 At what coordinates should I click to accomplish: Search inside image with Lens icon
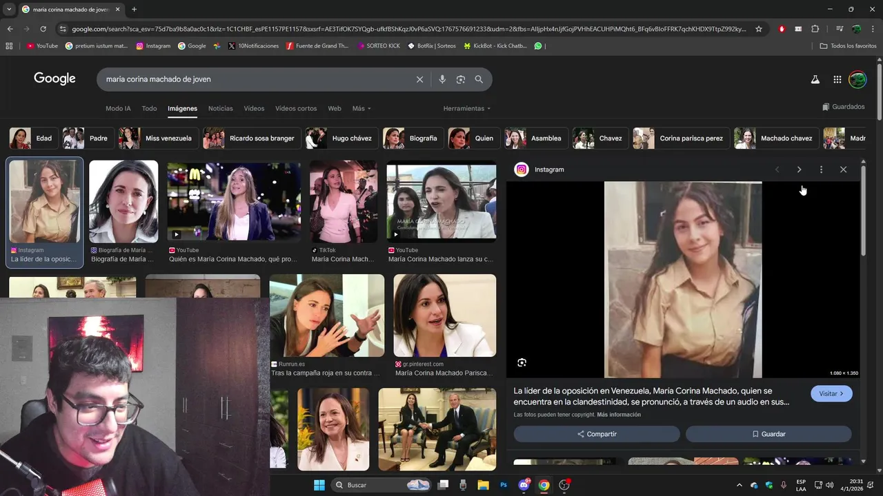[522, 362]
